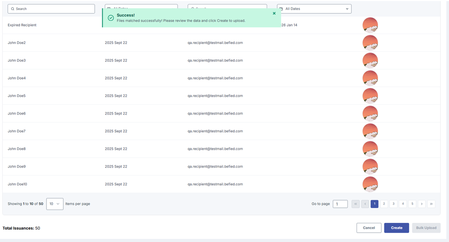Select the John Doe7 name cell
The image size is (449, 242).
(17, 131)
